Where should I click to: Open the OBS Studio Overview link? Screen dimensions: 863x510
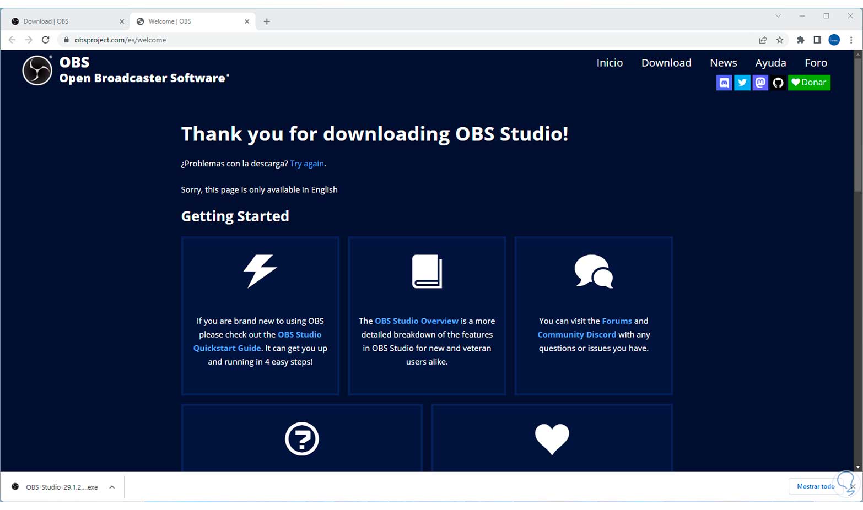(x=417, y=321)
